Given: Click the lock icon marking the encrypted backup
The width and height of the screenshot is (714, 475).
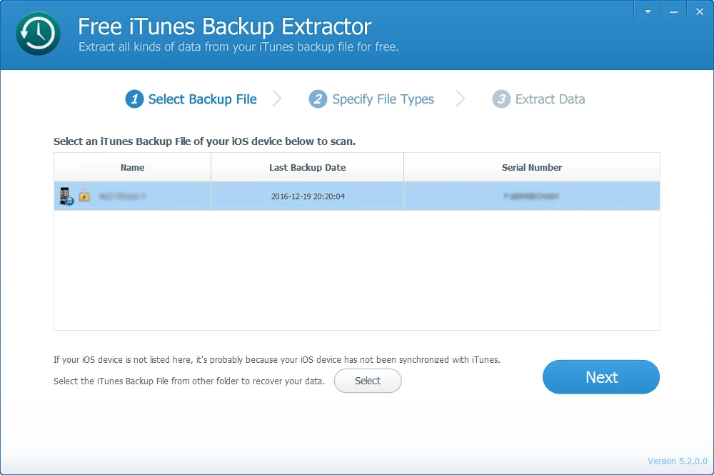Looking at the screenshot, I should 84,195.
